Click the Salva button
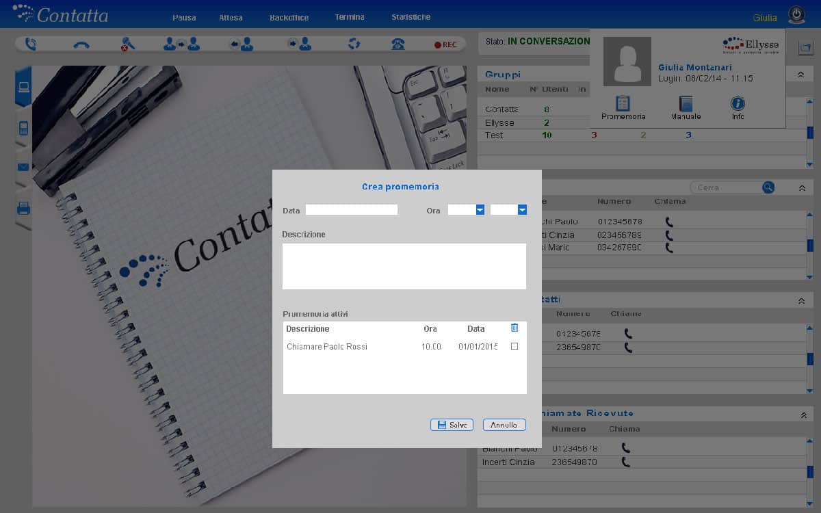 pyautogui.click(x=452, y=425)
